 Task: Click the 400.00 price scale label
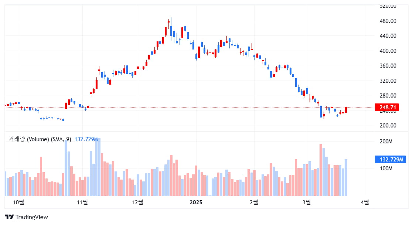[x=388, y=51]
